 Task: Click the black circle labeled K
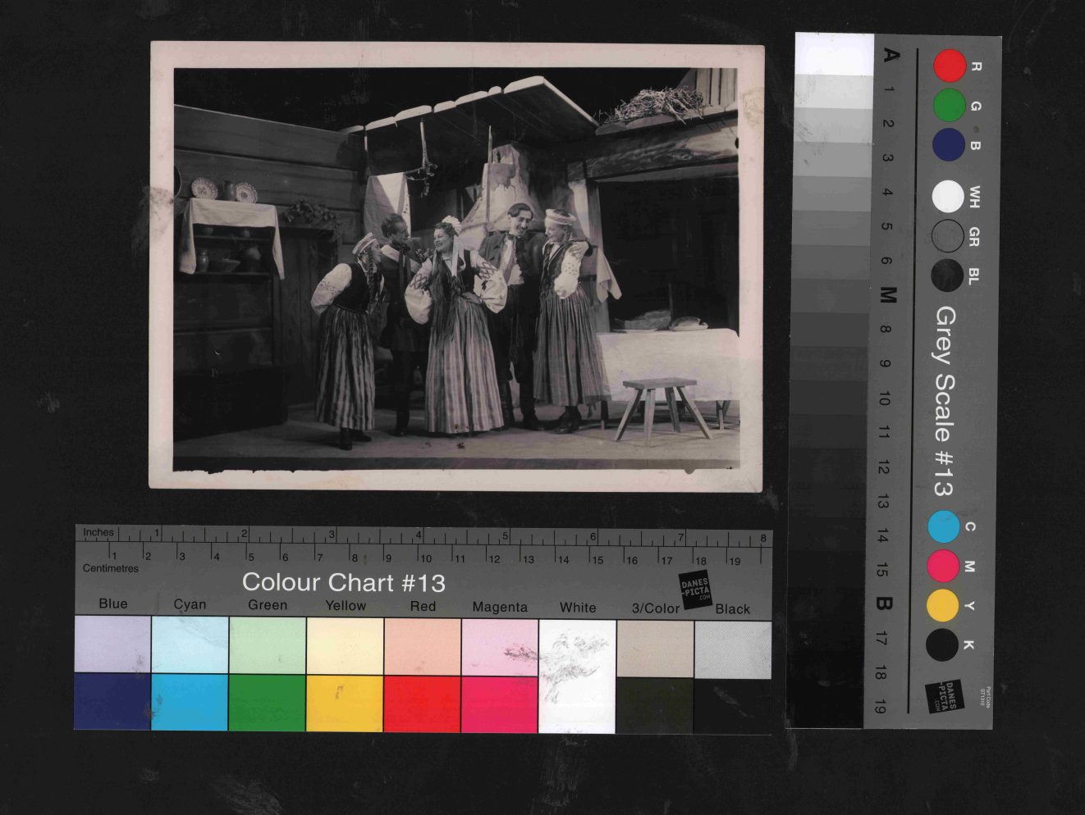(x=941, y=644)
